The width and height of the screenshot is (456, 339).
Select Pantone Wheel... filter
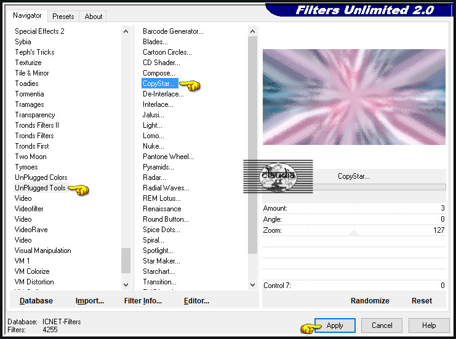point(168,157)
